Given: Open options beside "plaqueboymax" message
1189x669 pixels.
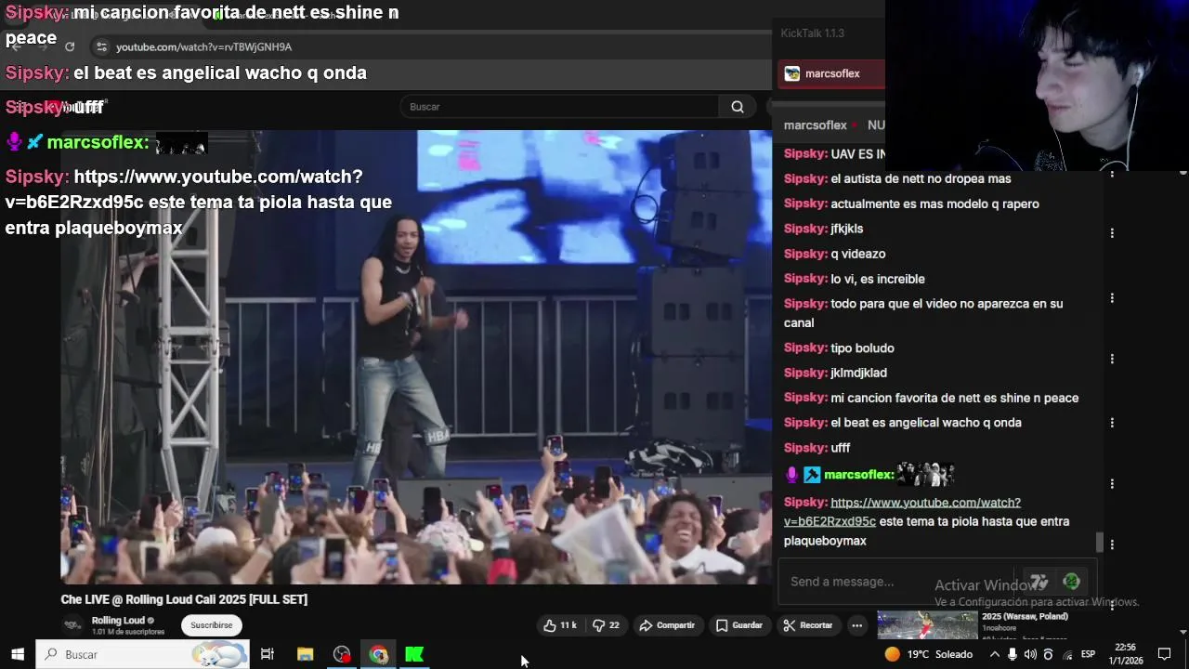Looking at the screenshot, I should (x=1112, y=544).
